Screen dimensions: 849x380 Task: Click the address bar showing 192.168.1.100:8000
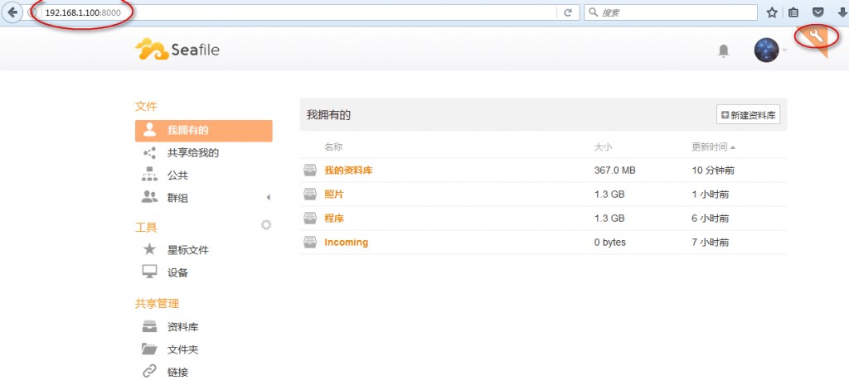pos(290,12)
